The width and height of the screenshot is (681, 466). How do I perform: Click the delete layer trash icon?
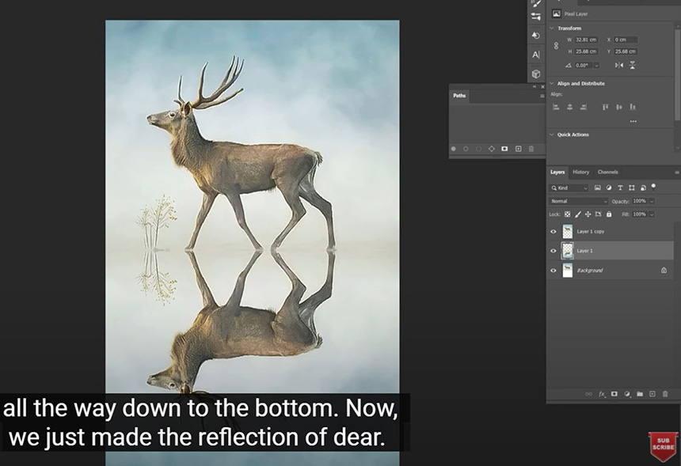[x=665, y=393]
